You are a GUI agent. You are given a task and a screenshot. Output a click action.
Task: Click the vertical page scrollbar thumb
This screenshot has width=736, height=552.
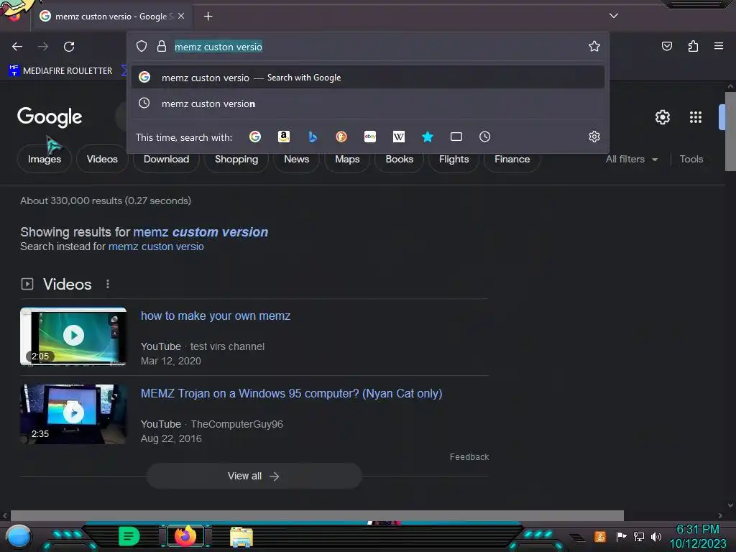[730, 132]
